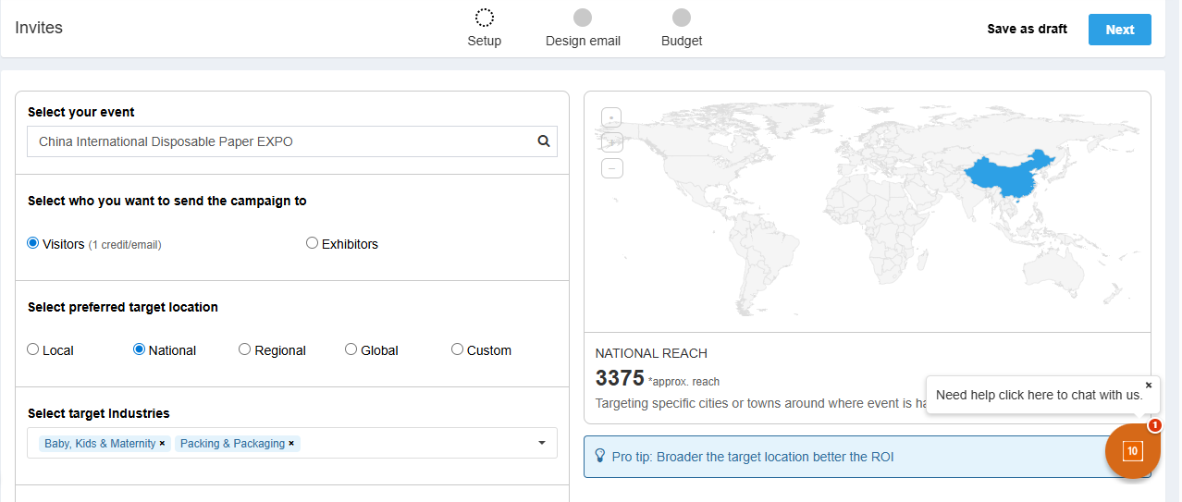The height and width of the screenshot is (502, 1182).
Task: Reset the map view with the dot button
Action: coord(612,117)
